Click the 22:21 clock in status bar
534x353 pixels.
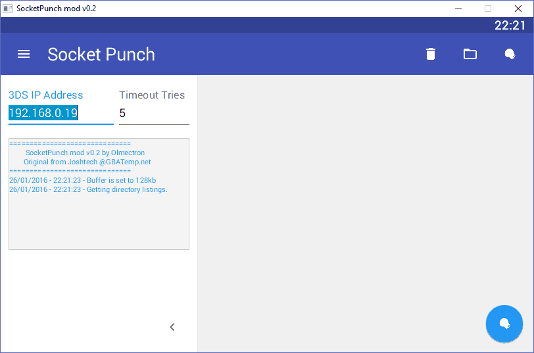coord(510,26)
